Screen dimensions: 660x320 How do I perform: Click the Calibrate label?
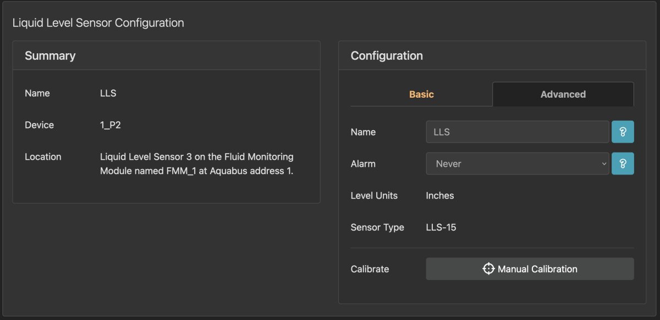(370, 269)
